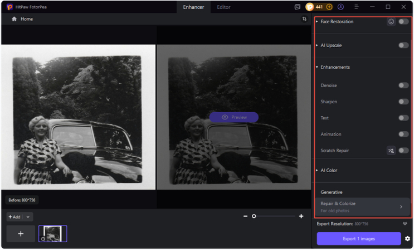Viewport: 414px width, 250px height.
Task: Open the hamburger menu icon
Action: 357,7
